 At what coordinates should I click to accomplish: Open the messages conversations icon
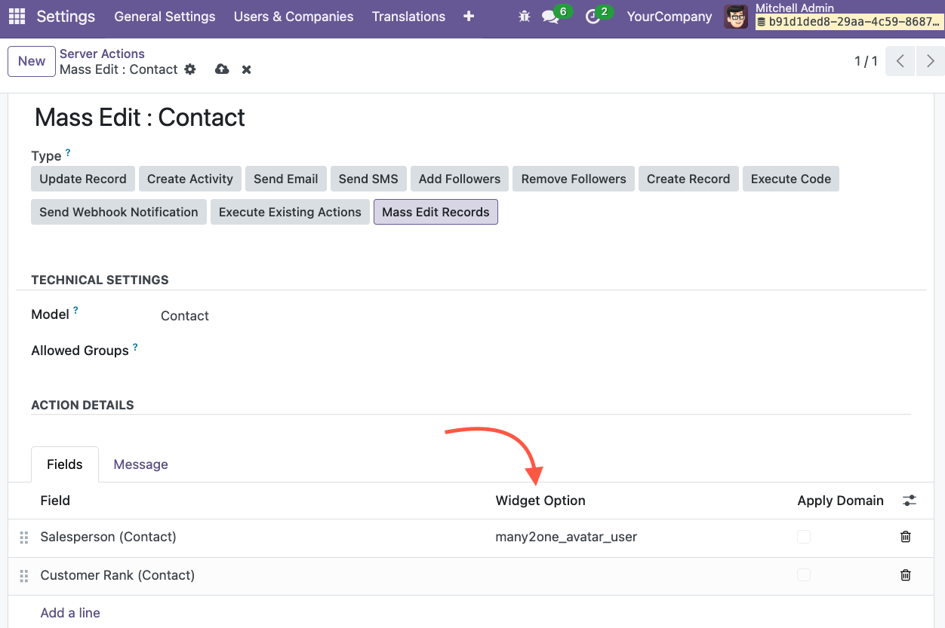tap(551, 17)
